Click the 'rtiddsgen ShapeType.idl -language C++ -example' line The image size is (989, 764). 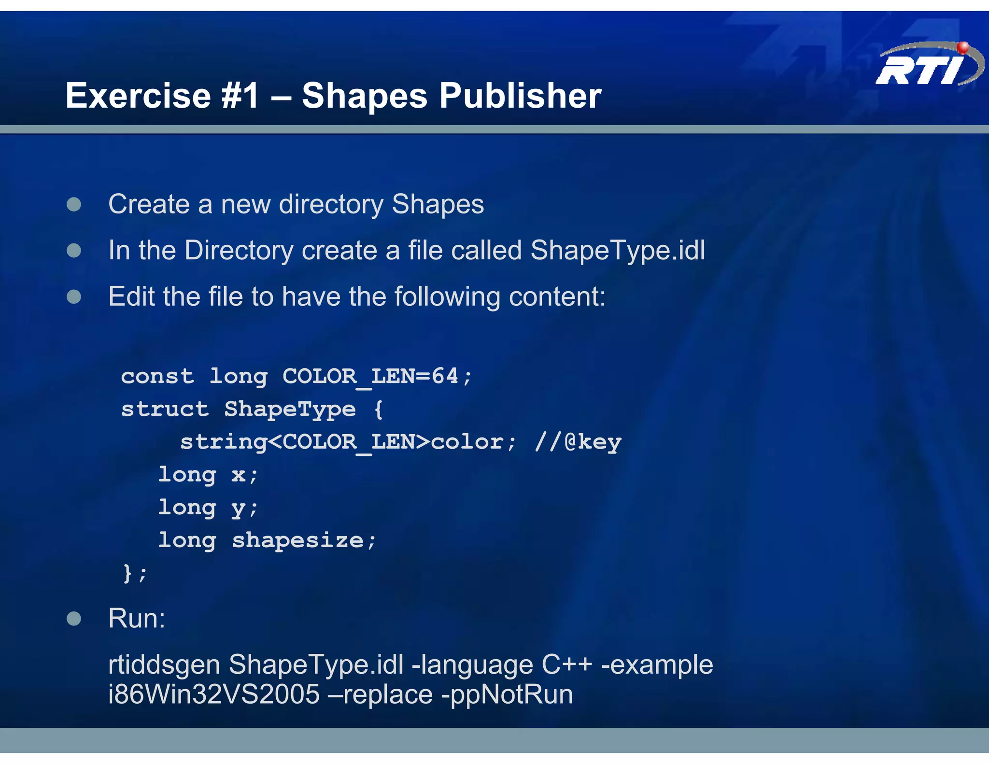click(410, 665)
